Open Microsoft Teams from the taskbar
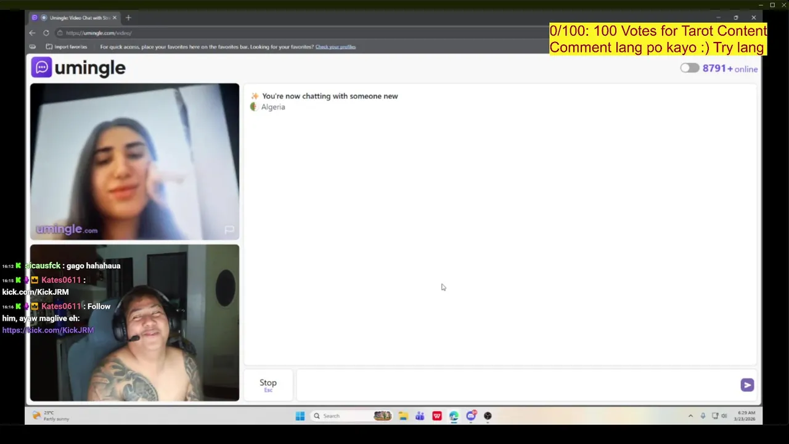 click(420, 416)
